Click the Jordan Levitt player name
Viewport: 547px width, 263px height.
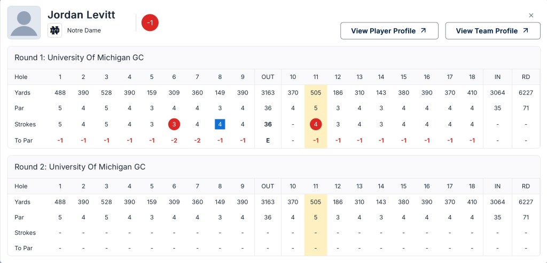[x=81, y=15]
